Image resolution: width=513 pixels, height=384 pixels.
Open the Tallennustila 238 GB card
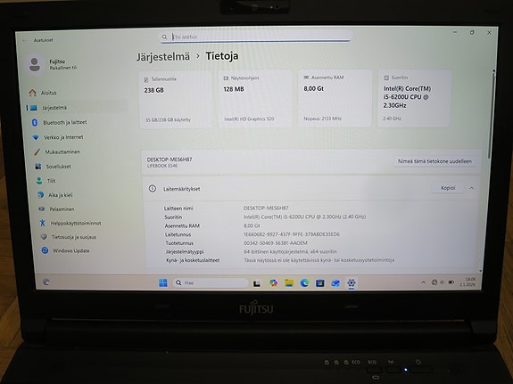(x=176, y=99)
